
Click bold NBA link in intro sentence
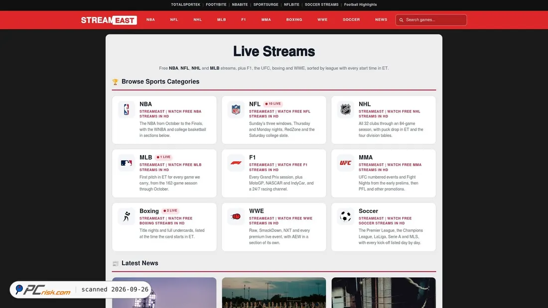pyautogui.click(x=173, y=68)
